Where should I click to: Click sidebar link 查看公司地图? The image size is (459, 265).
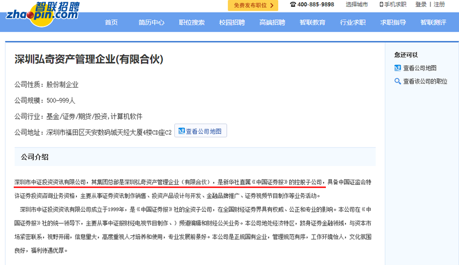420,68
